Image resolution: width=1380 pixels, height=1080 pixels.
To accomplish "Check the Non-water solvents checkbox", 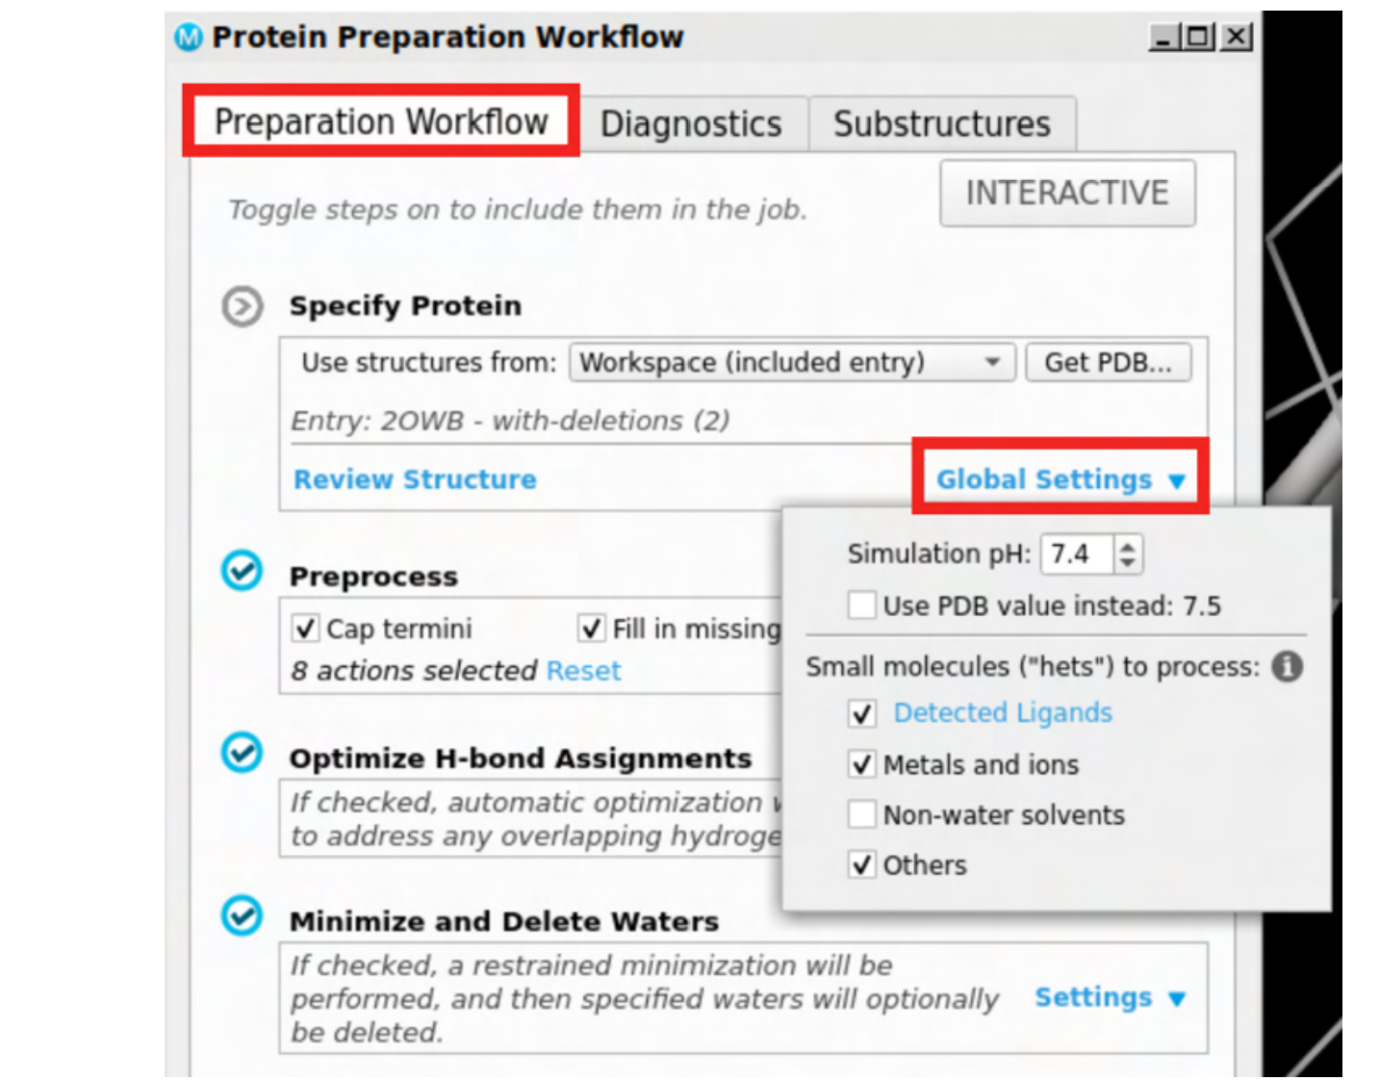I will tap(862, 814).
